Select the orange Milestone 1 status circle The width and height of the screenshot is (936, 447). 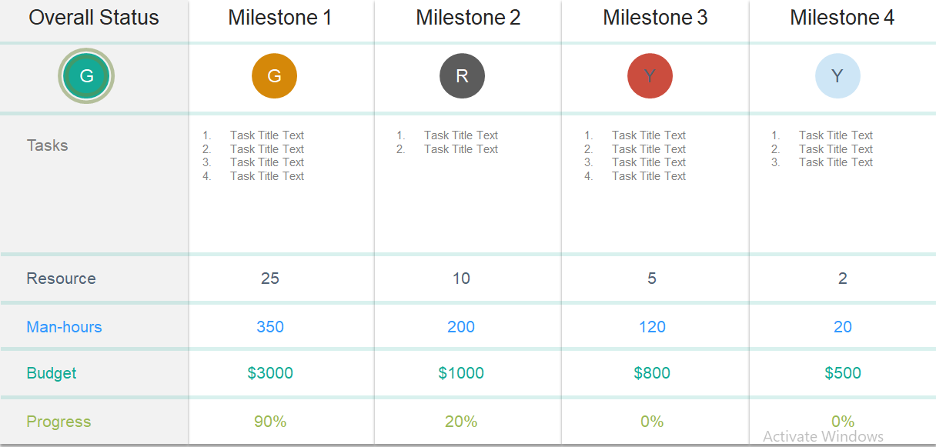274,75
